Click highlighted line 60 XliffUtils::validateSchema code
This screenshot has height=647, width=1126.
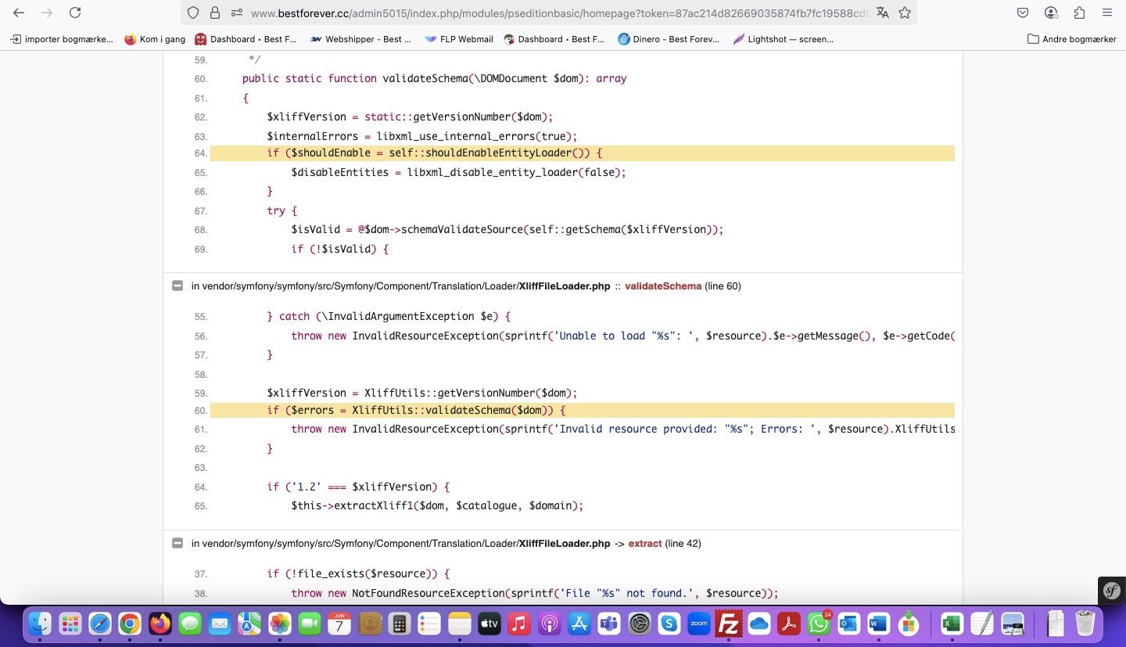pos(582,411)
